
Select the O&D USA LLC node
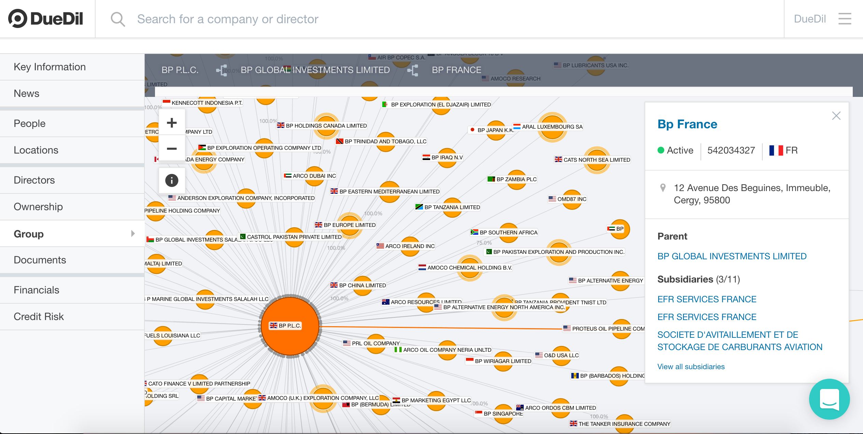(x=561, y=356)
